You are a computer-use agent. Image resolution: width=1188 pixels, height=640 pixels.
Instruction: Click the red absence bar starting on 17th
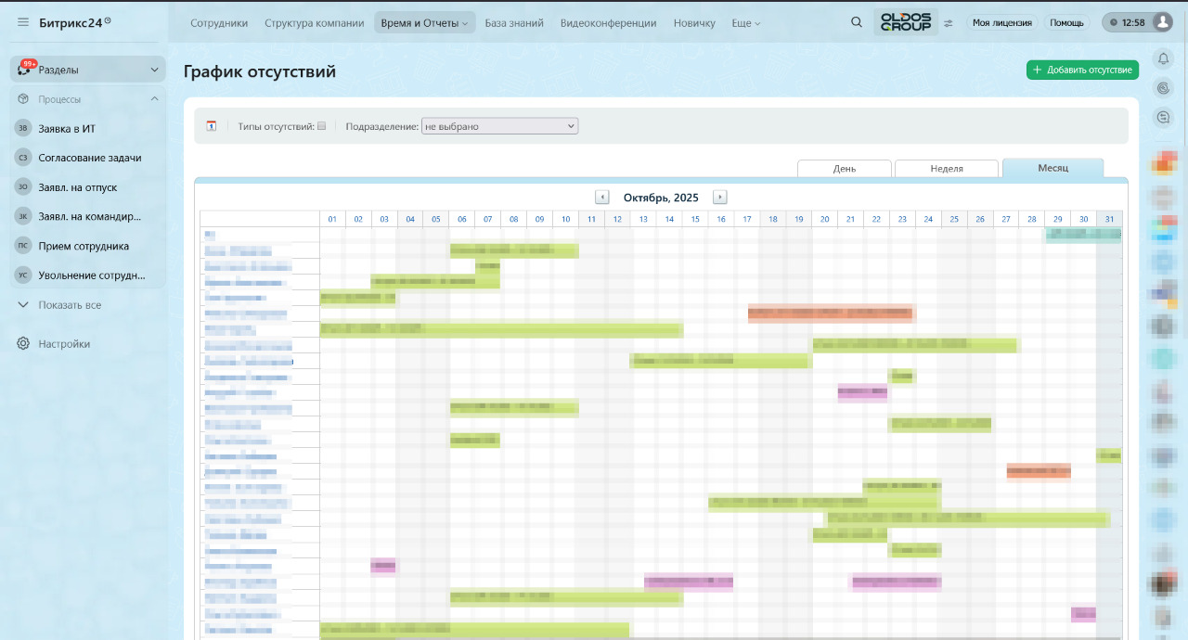click(832, 314)
